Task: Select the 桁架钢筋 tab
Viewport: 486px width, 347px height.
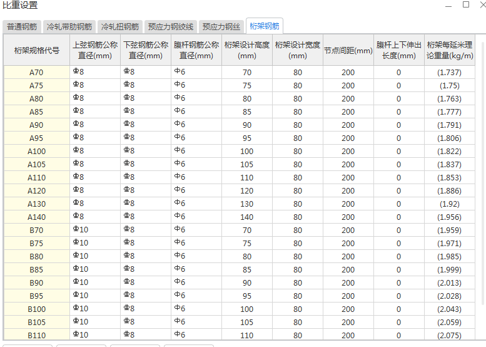Action: point(265,26)
